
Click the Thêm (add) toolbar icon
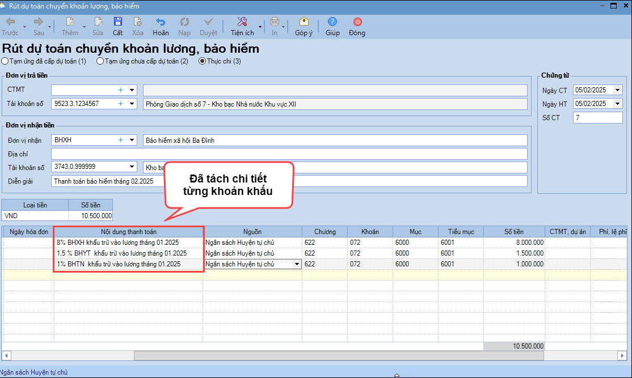70,22
